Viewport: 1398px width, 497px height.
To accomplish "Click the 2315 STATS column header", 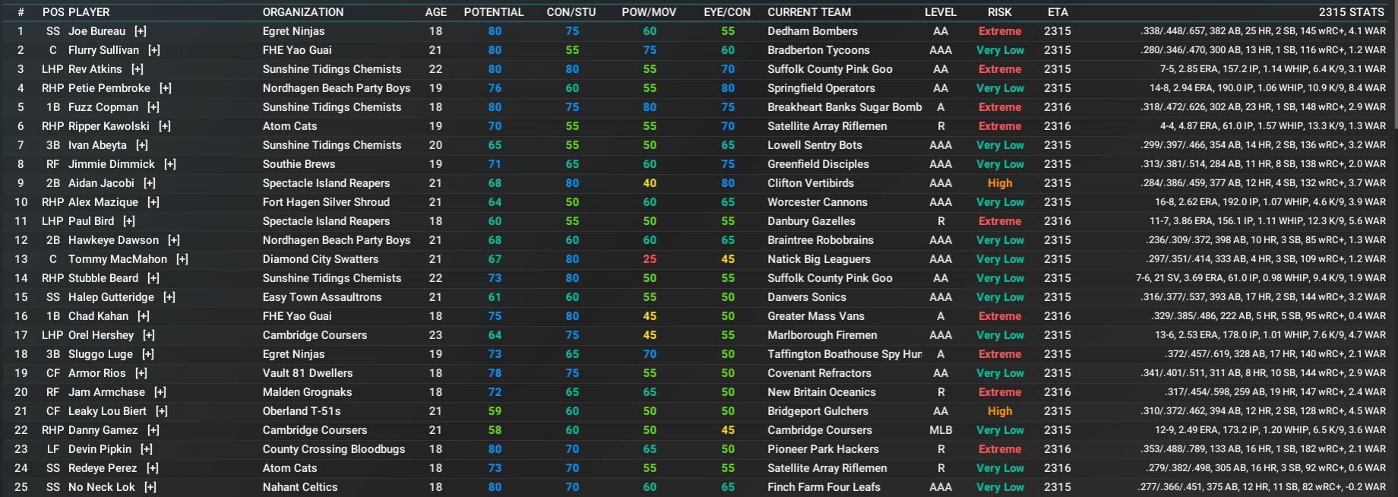I will (x=1351, y=12).
